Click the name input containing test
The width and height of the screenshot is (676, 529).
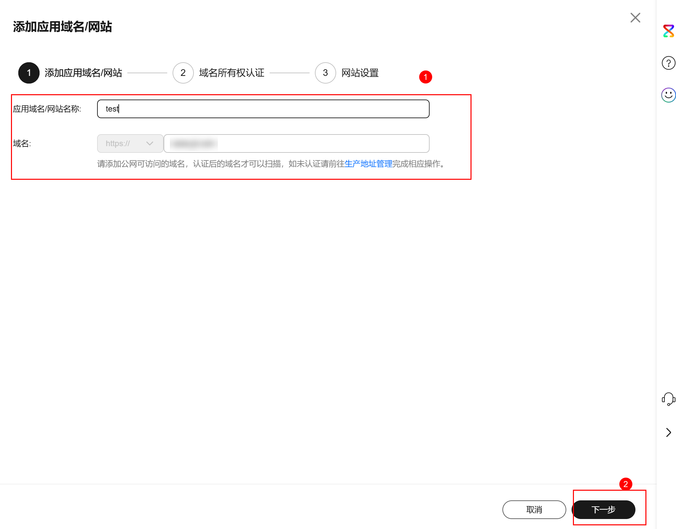click(263, 109)
